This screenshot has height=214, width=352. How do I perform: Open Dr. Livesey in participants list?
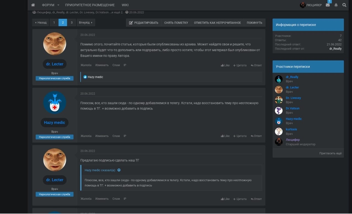click(293, 98)
